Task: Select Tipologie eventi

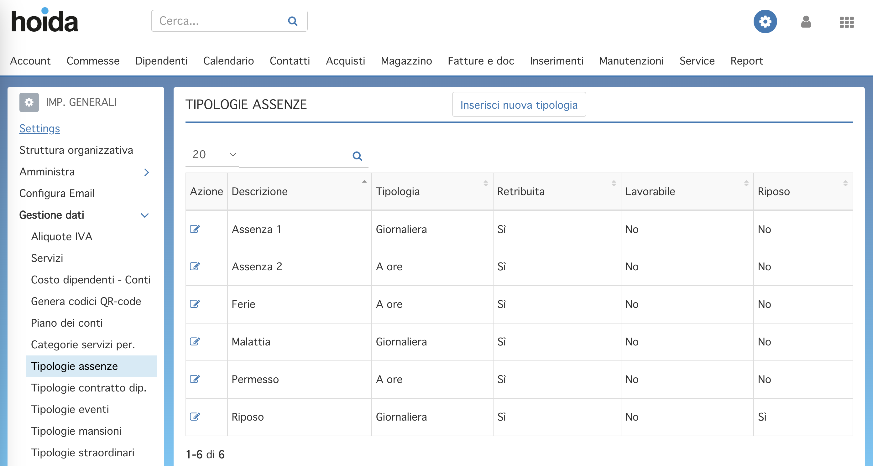Action: tap(70, 409)
